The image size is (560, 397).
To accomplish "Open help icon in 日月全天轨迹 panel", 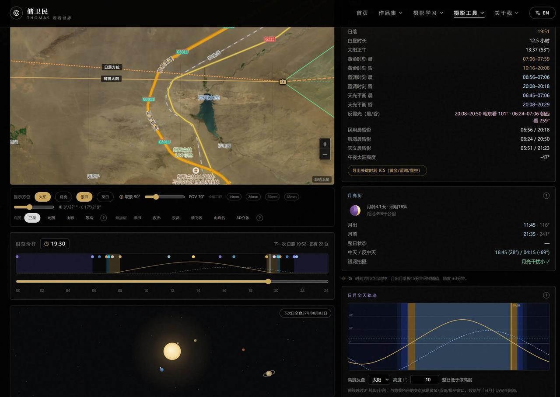I will (x=546, y=295).
